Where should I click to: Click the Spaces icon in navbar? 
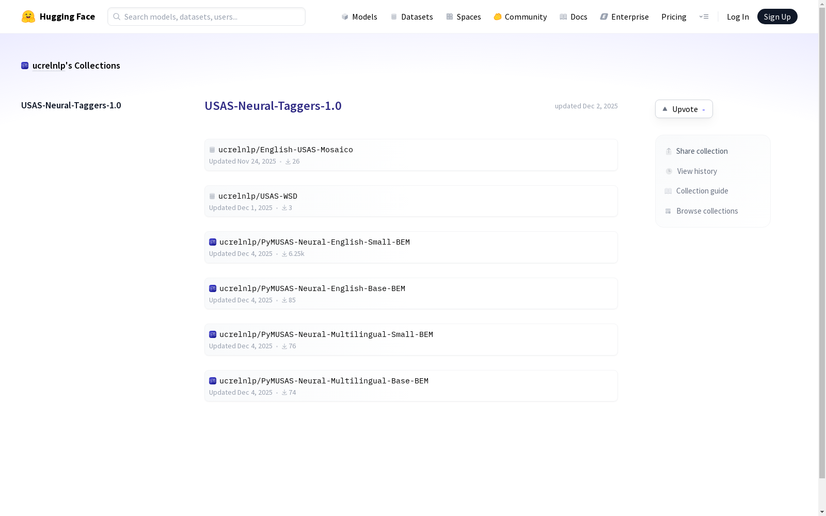450,17
